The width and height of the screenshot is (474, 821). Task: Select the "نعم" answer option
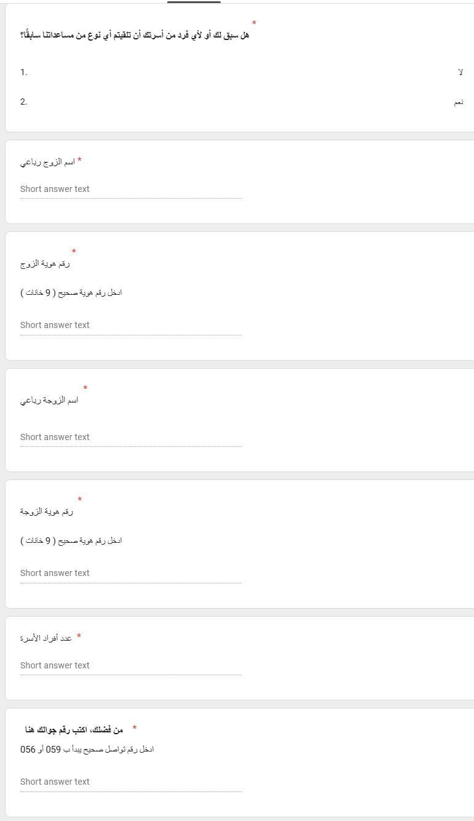click(x=458, y=102)
